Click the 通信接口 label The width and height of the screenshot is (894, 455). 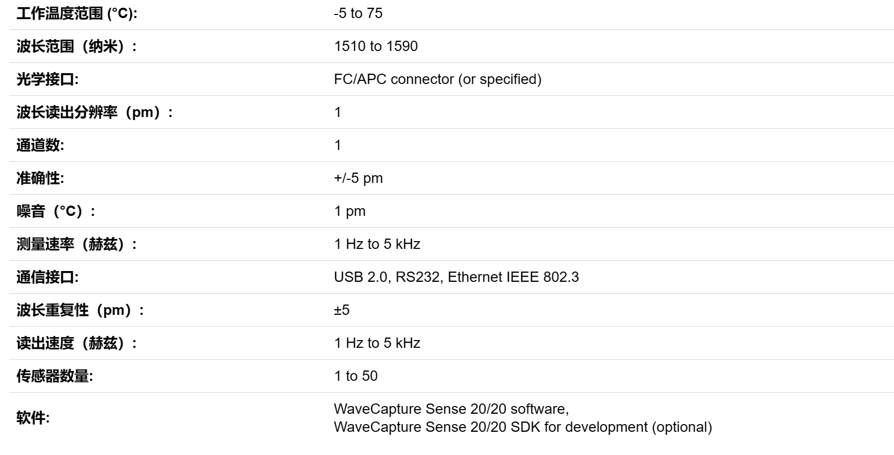pos(47,277)
